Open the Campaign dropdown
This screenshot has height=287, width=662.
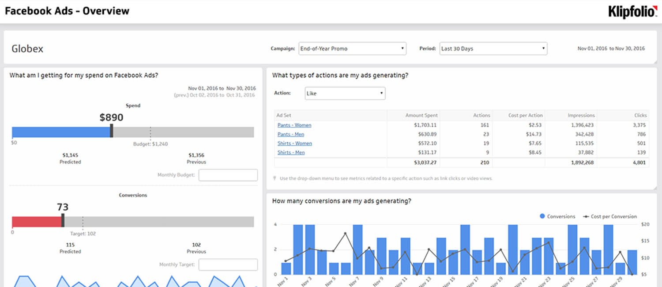352,49
